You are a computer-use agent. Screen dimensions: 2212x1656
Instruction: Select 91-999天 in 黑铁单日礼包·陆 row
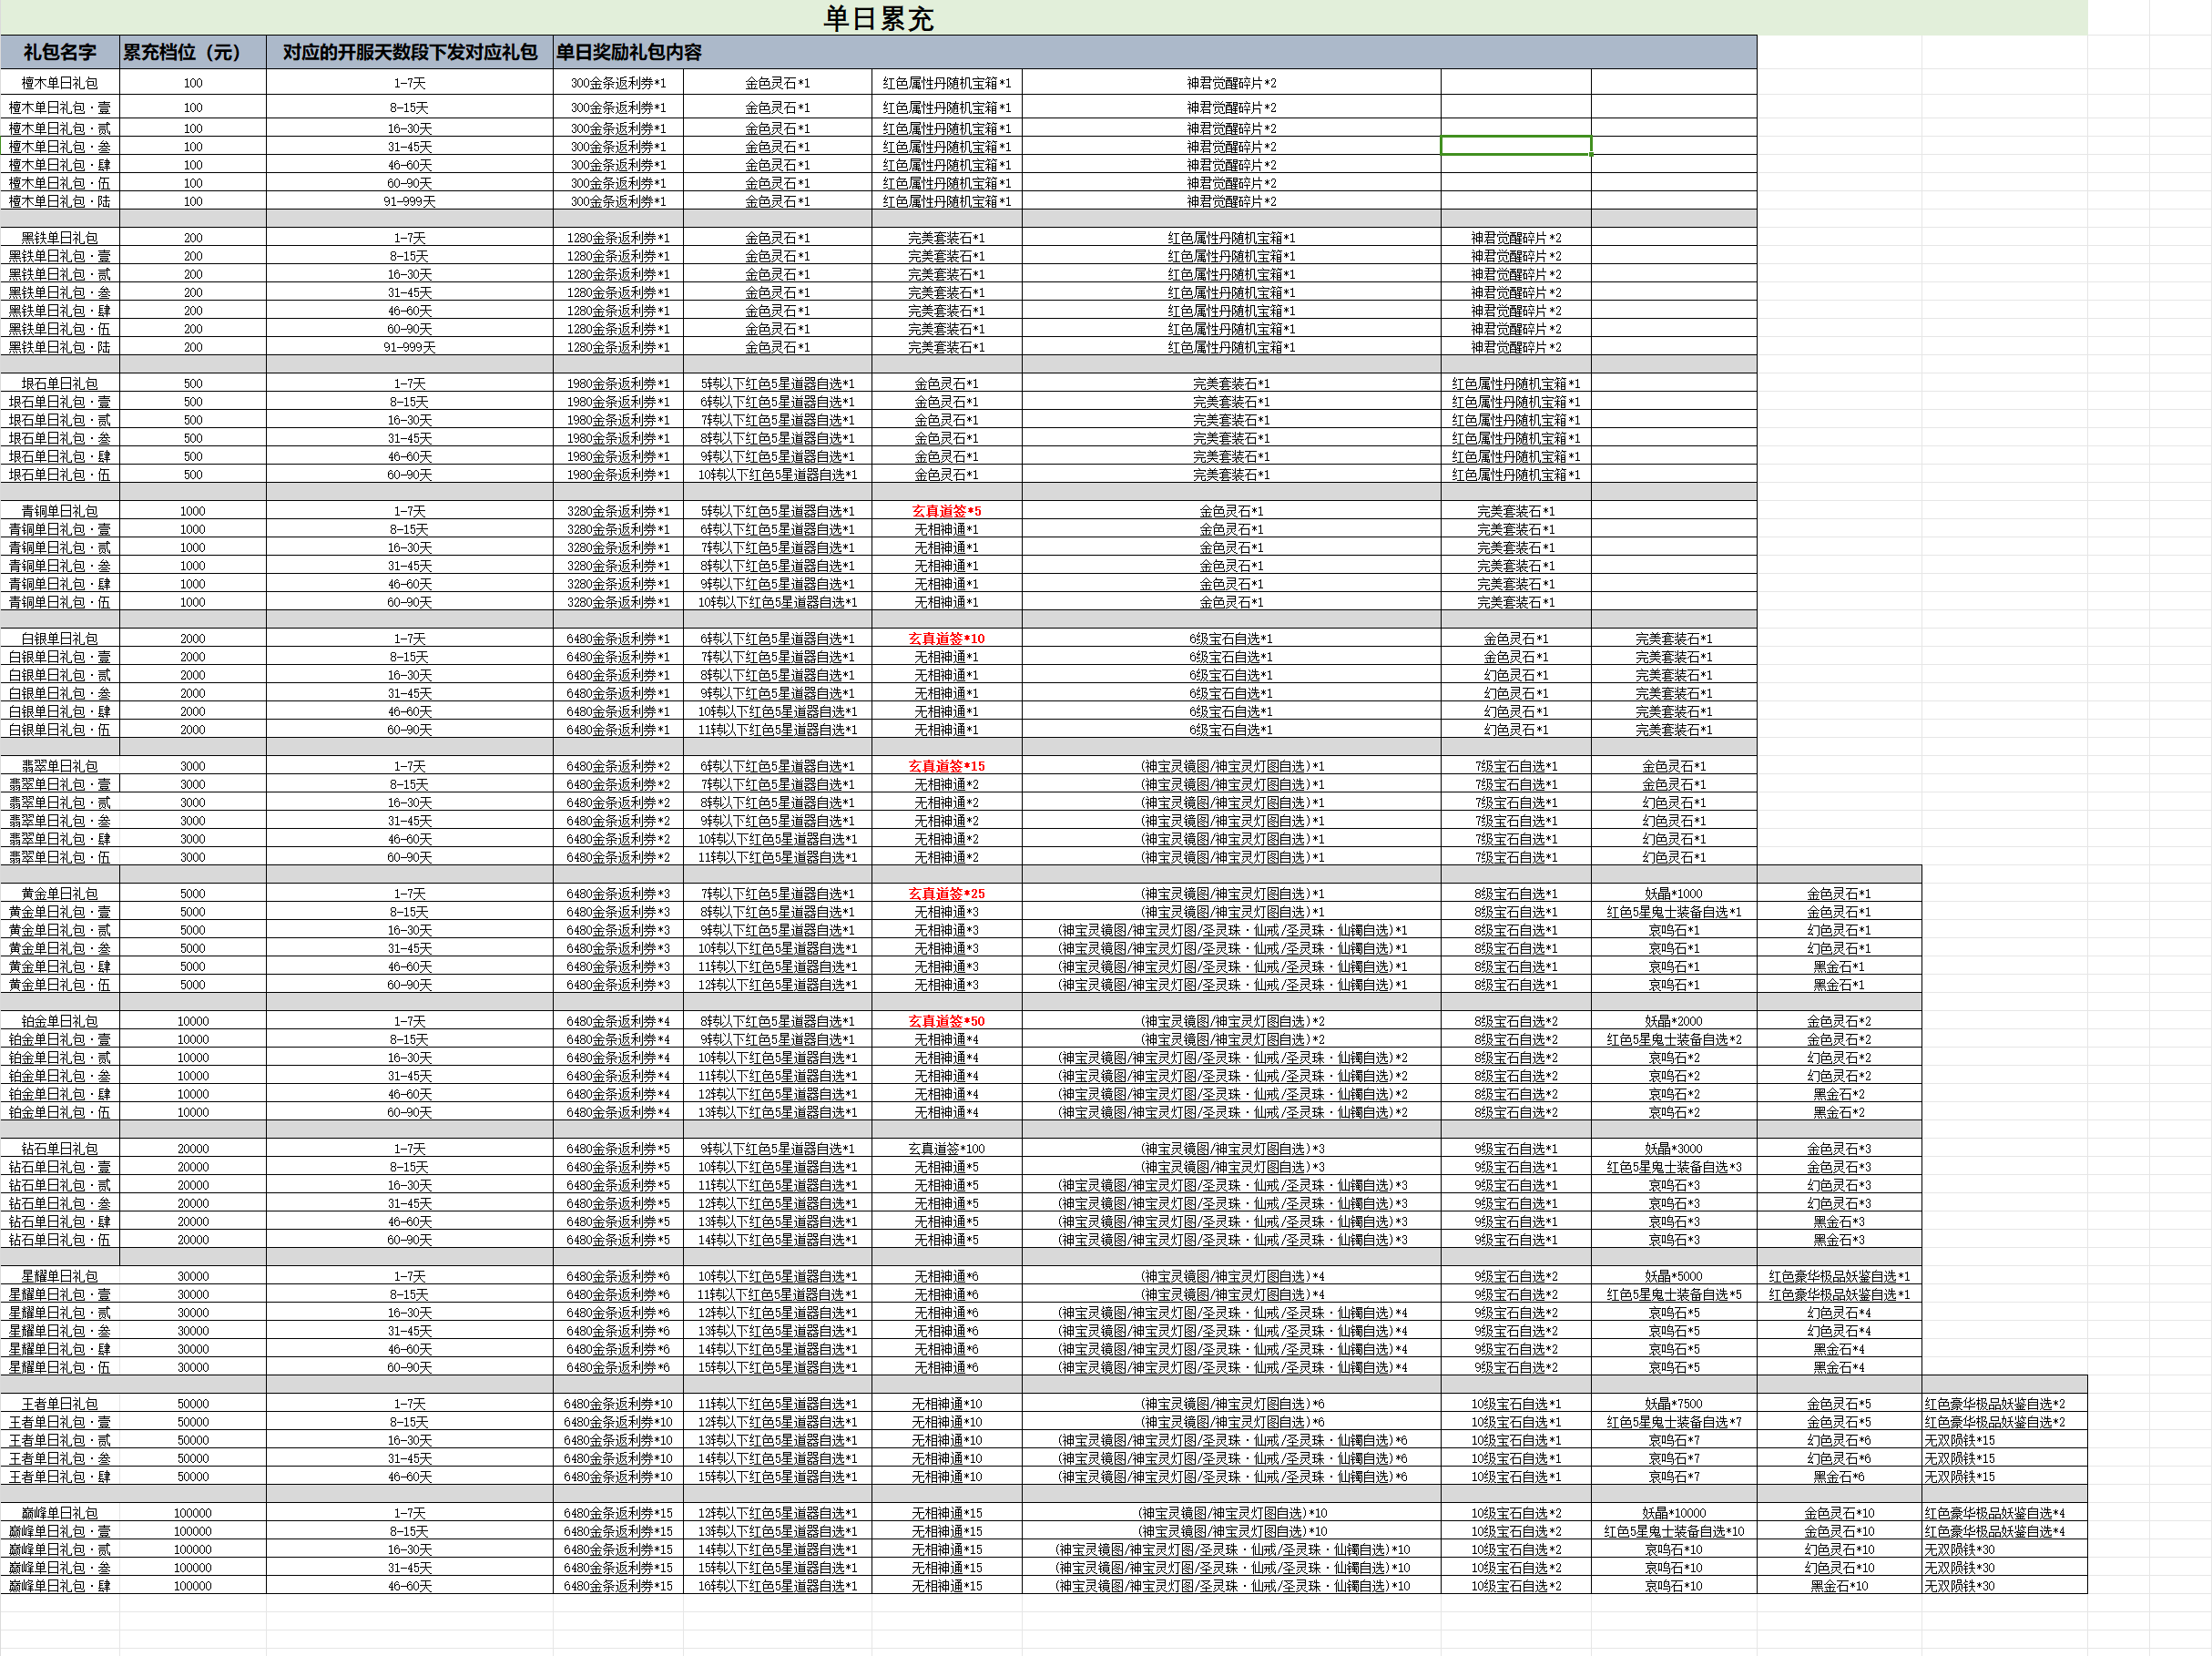coord(410,347)
